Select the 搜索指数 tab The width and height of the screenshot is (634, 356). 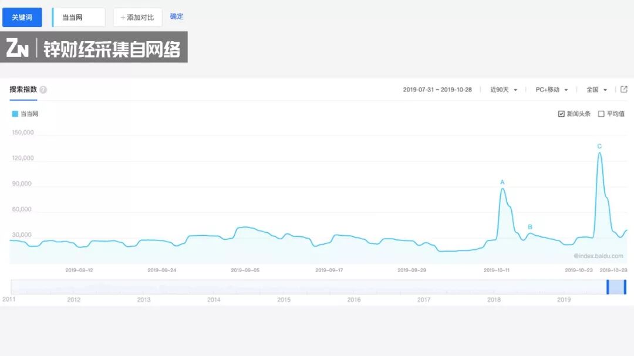tap(23, 89)
